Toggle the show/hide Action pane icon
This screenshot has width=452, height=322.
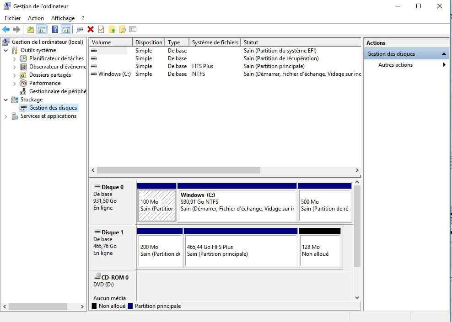point(66,30)
